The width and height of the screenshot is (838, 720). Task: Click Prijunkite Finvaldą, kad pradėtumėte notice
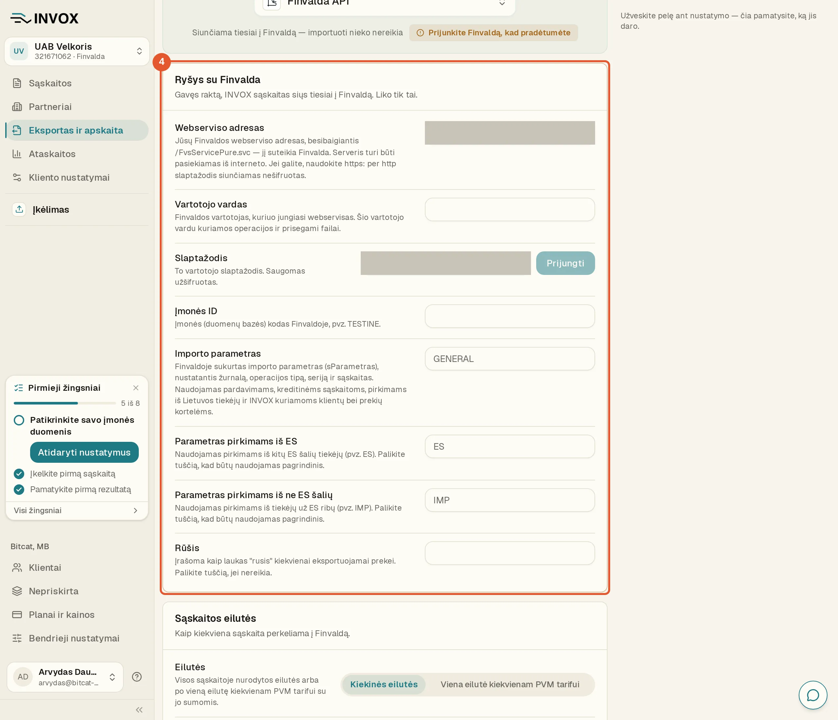click(x=493, y=33)
